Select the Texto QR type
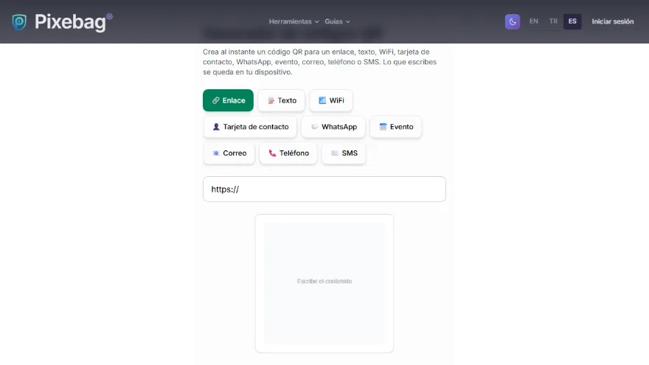Viewport: 649px width, 365px height. coord(282,100)
